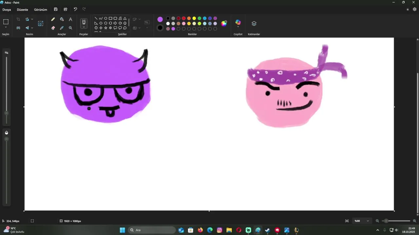419x235 pixels.
Task: Open the Copilot button
Action: click(x=238, y=22)
